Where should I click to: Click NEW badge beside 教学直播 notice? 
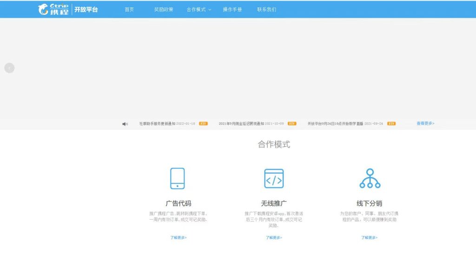[x=391, y=124]
